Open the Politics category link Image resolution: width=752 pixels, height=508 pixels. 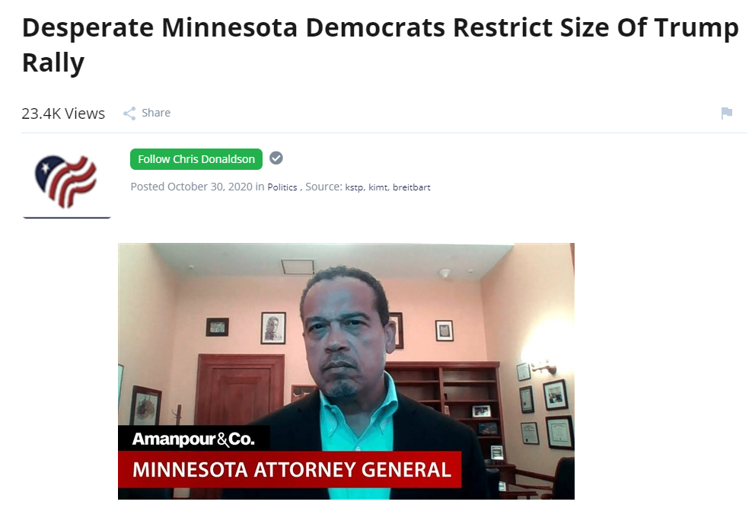(x=282, y=187)
